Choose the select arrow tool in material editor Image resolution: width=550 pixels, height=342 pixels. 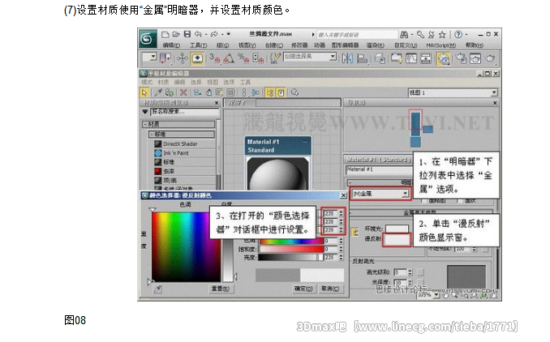click(144, 92)
